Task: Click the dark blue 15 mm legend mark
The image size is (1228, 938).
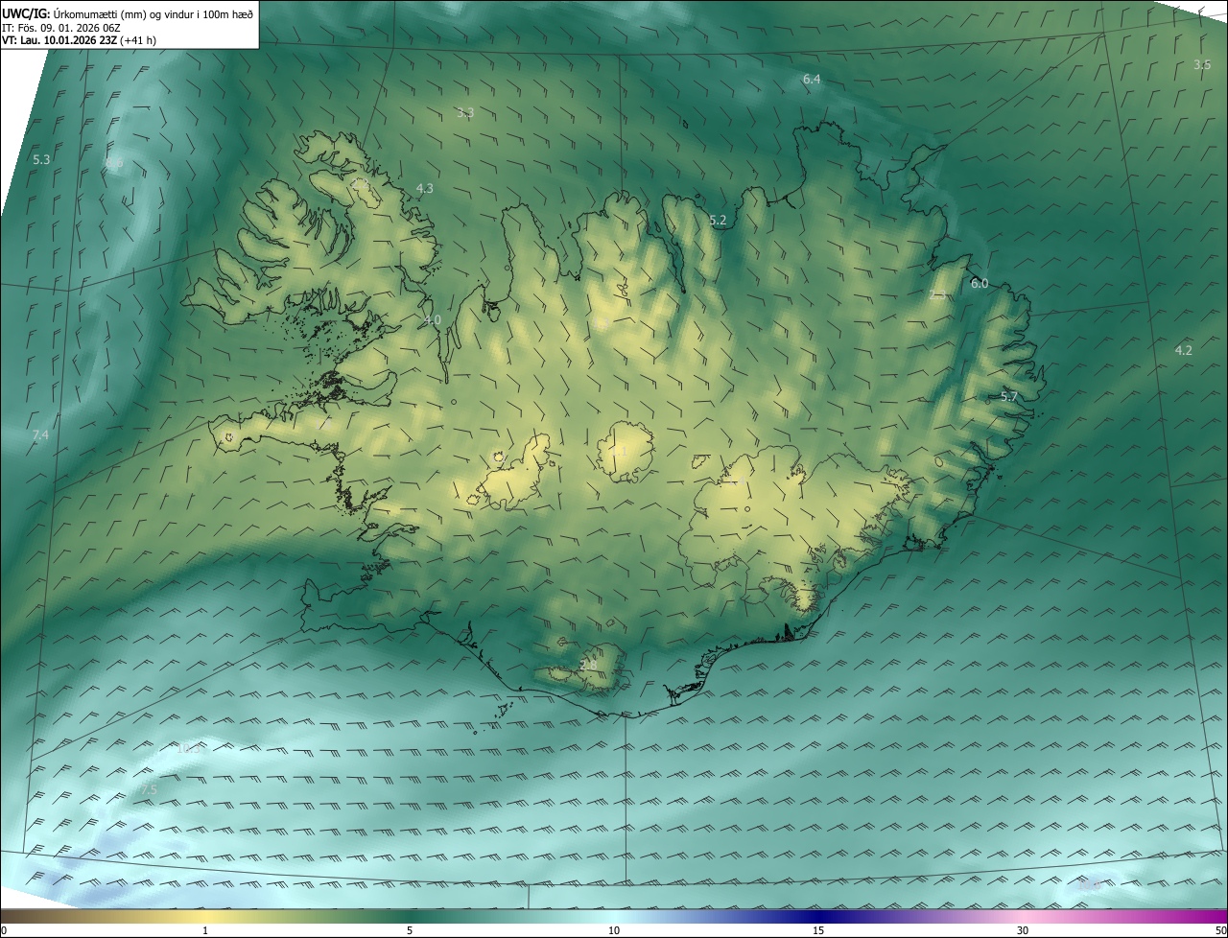Action: point(818,930)
